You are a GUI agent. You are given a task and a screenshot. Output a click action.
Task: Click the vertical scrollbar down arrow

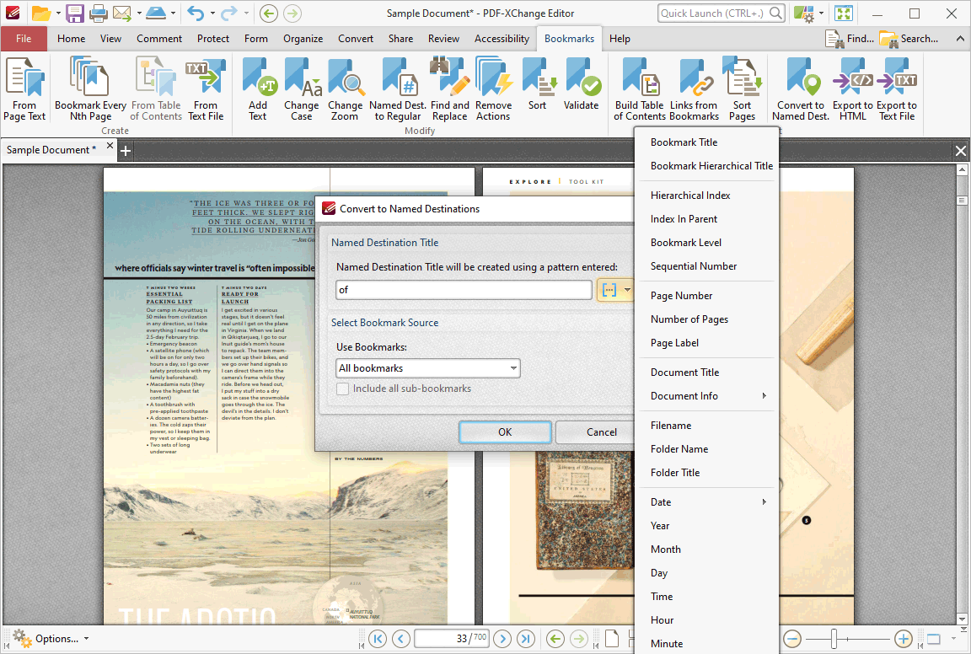point(961,619)
